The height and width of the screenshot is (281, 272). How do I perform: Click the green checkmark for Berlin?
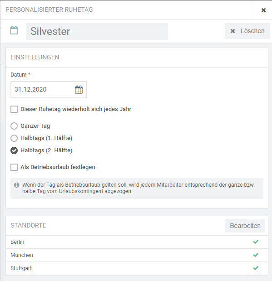click(x=256, y=242)
